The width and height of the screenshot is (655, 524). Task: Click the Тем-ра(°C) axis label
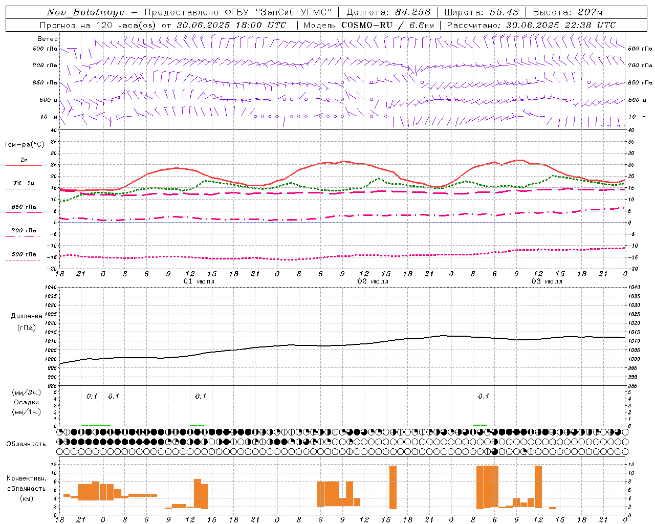point(24,145)
